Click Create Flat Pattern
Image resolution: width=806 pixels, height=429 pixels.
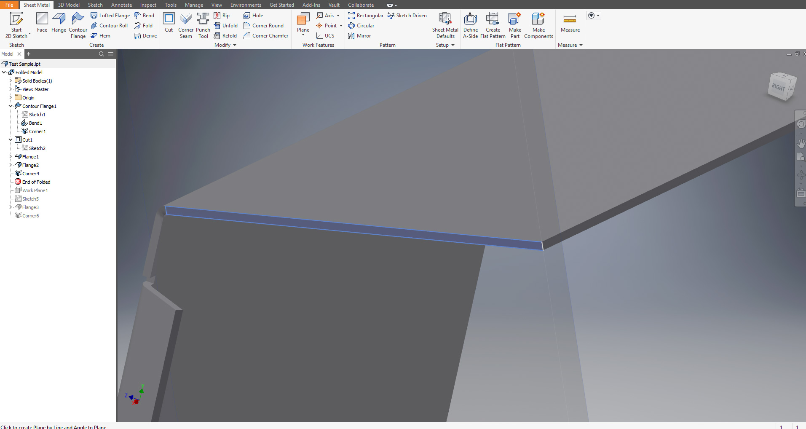point(493,25)
